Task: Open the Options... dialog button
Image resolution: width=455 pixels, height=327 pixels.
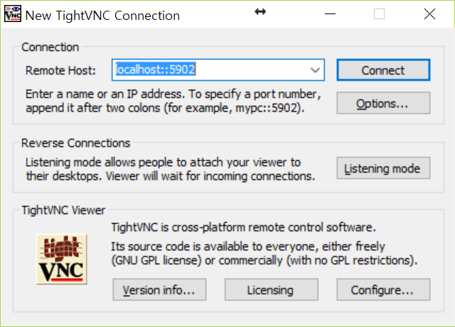Action: pos(383,103)
